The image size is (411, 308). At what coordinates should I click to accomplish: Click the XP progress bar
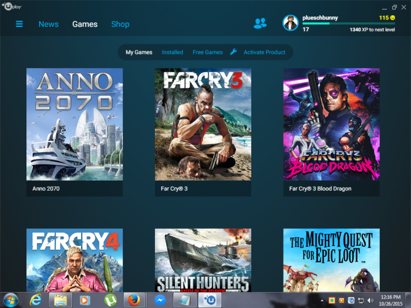tap(349, 23)
